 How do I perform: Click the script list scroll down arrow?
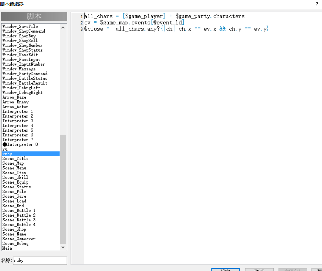click(63, 247)
